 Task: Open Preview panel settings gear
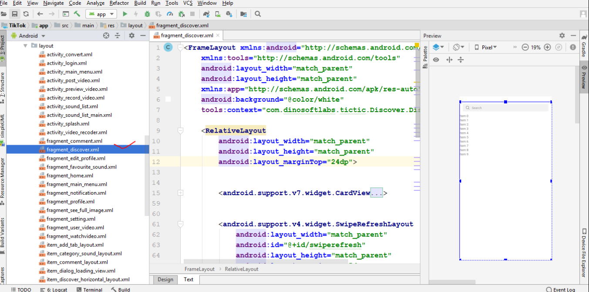pyautogui.click(x=562, y=36)
